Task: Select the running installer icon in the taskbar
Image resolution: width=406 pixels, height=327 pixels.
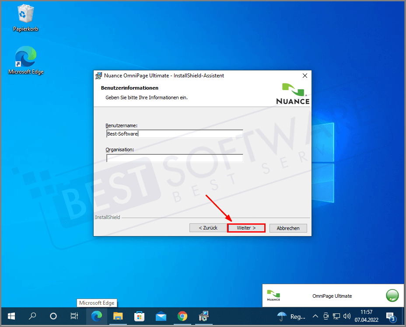Action: pyautogui.click(x=203, y=316)
